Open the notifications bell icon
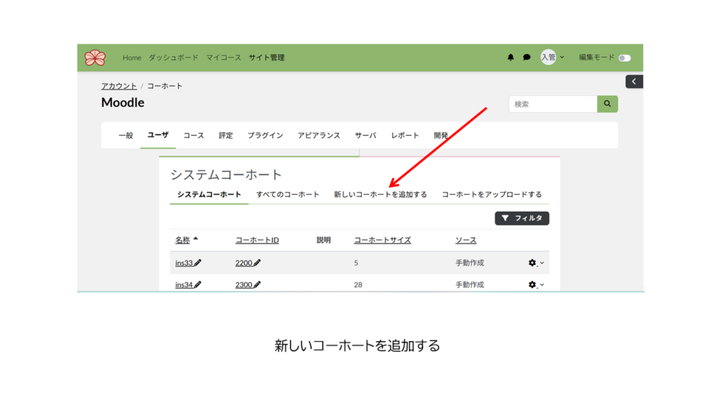Screen dimensions: 722x406 point(510,58)
